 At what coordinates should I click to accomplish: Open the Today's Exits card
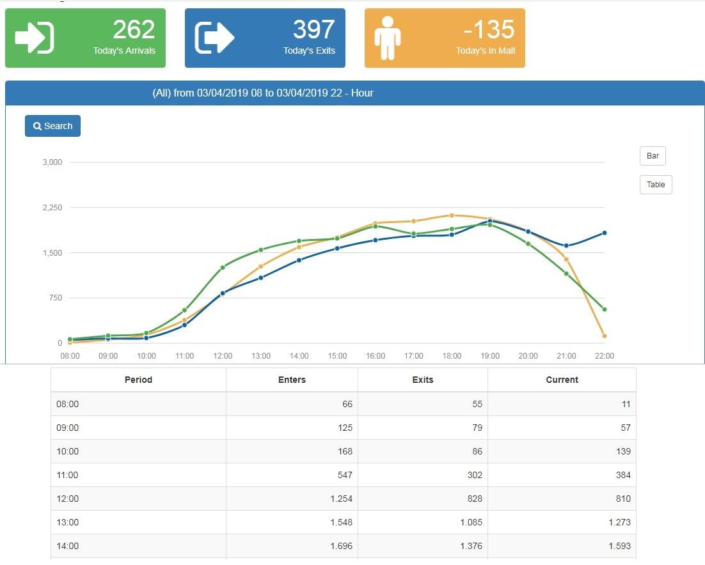pyautogui.click(x=265, y=38)
